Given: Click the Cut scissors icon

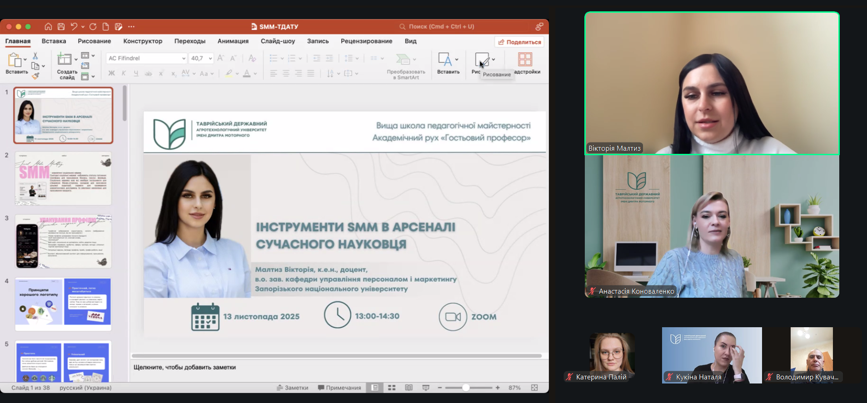Looking at the screenshot, I should (35, 56).
